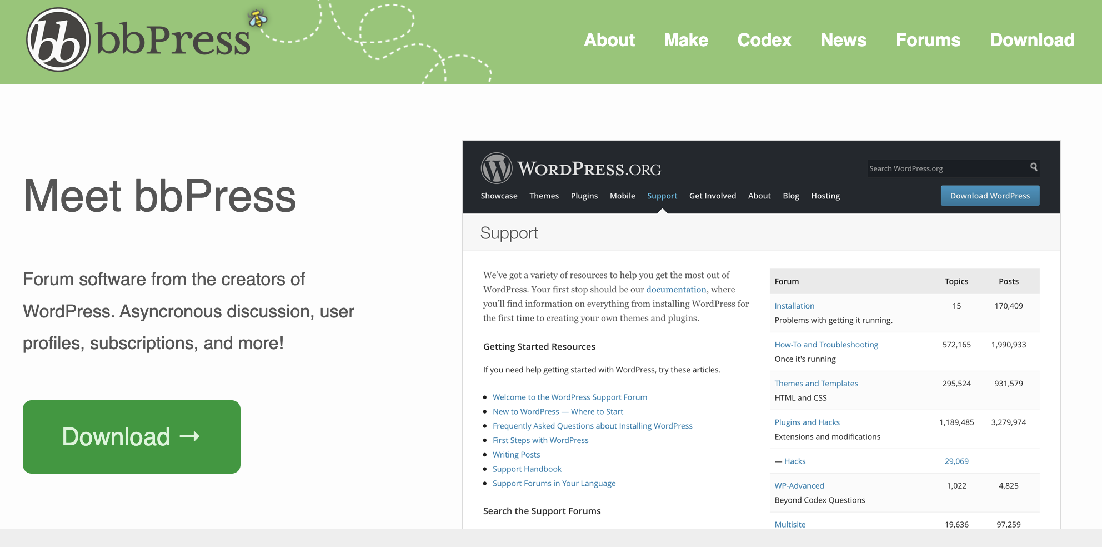Image resolution: width=1102 pixels, height=547 pixels.
Task: Select Showcase in WordPress.org nav
Action: click(x=499, y=196)
